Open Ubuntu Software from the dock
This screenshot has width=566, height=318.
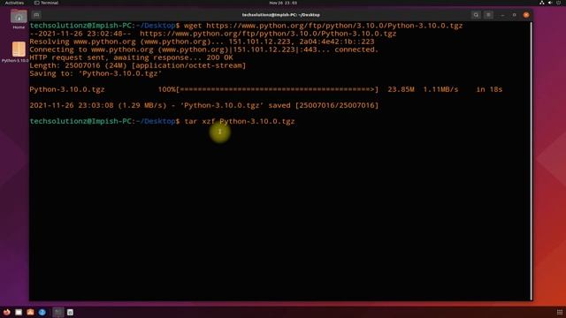pos(30,312)
